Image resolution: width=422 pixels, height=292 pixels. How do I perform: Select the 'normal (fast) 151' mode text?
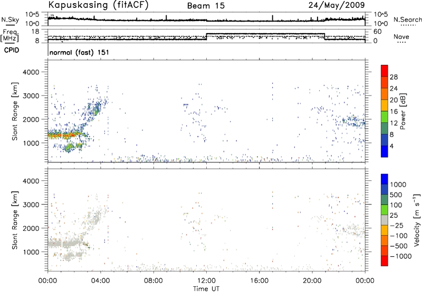click(x=80, y=52)
